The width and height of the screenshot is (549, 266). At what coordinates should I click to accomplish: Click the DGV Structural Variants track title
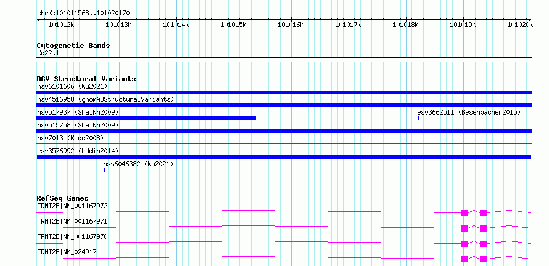tap(86, 79)
